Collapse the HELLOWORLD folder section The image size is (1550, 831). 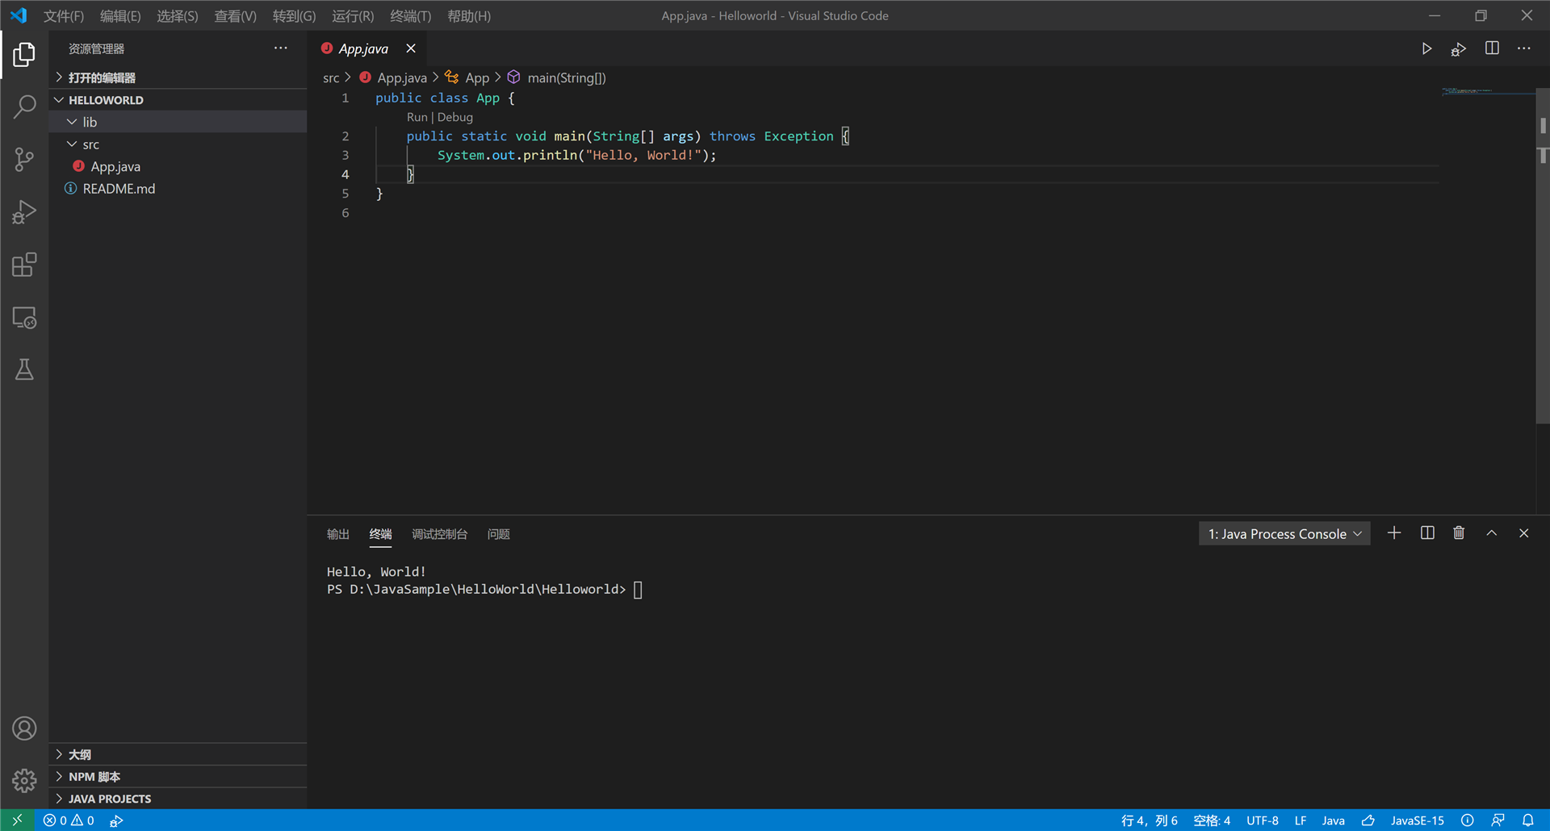coord(178,100)
